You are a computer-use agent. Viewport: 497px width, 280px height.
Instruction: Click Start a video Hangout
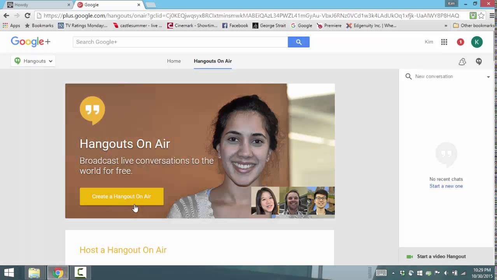pyautogui.click(x=441, y=257)
